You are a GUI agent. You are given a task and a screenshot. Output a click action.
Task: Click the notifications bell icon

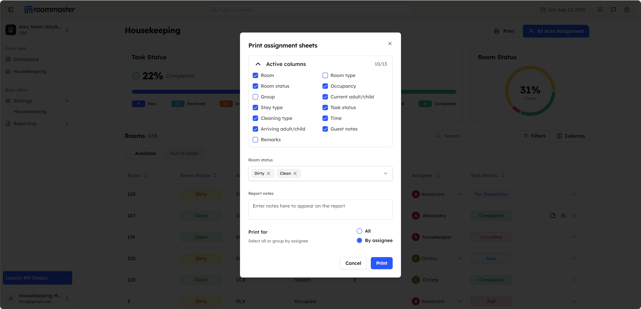click(x=600, y=10)
